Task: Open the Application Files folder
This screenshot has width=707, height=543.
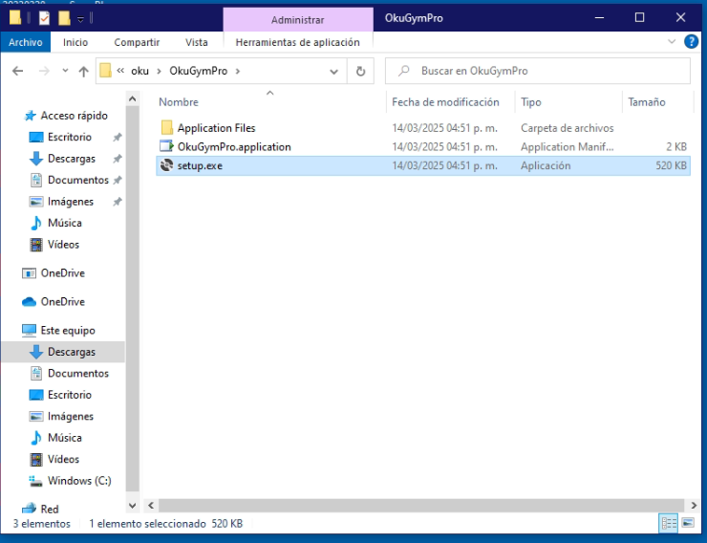Action: click(216, 127)
